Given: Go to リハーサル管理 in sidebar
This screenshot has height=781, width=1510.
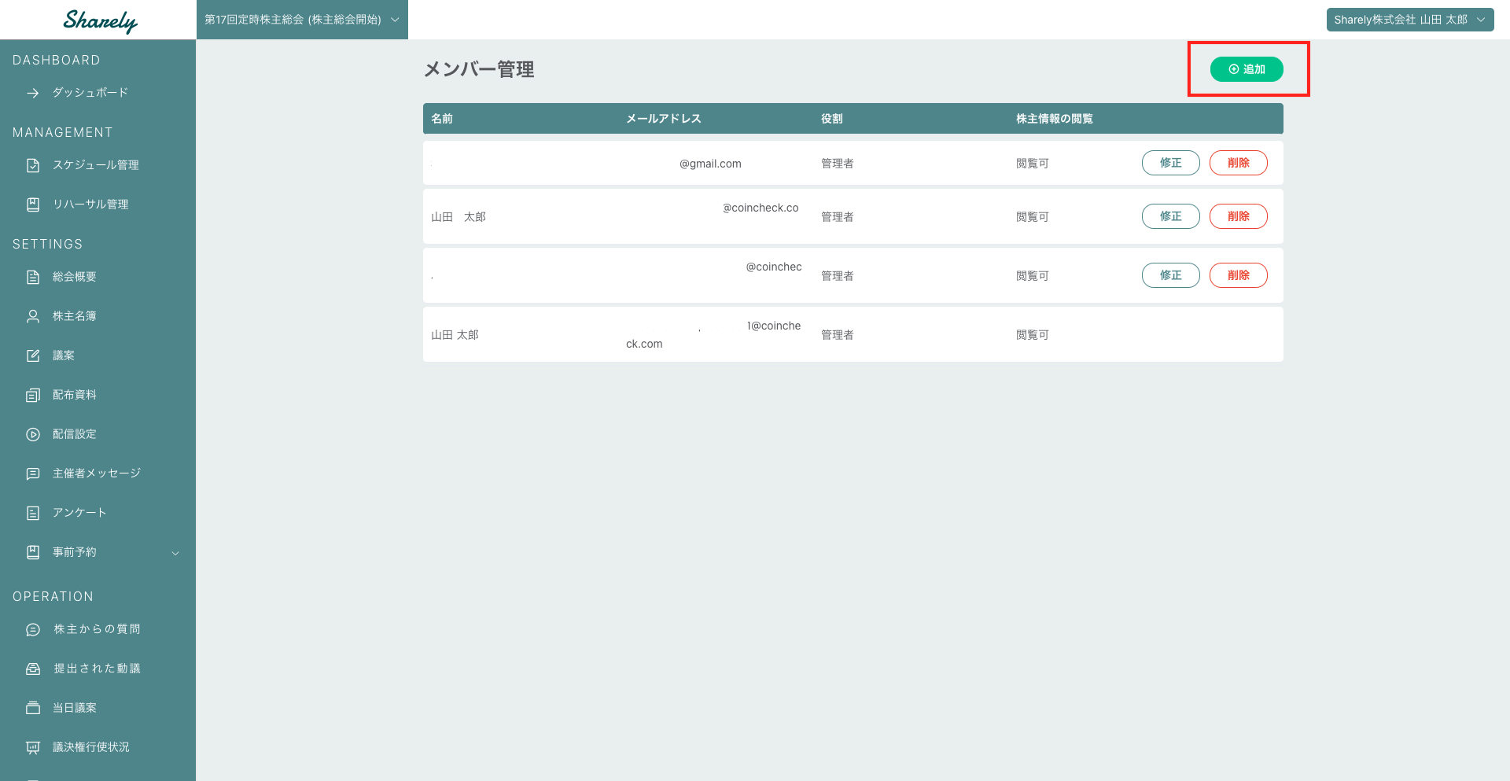Looking at the screenshot, I should pyautogui.click(x=90, y=204).
